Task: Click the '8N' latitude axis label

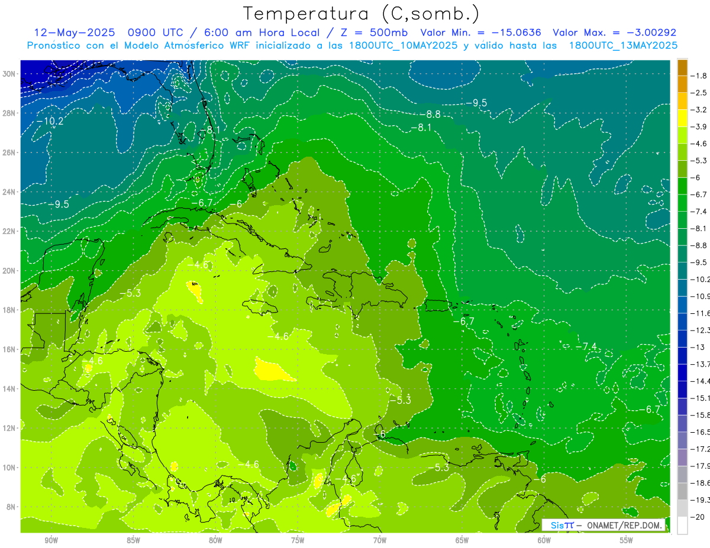Action: click(12, 507)
